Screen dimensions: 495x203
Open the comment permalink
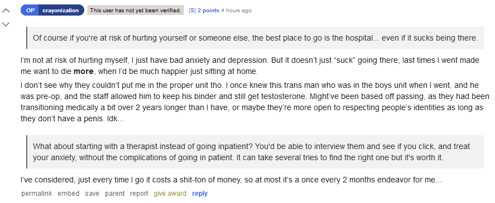37,194
